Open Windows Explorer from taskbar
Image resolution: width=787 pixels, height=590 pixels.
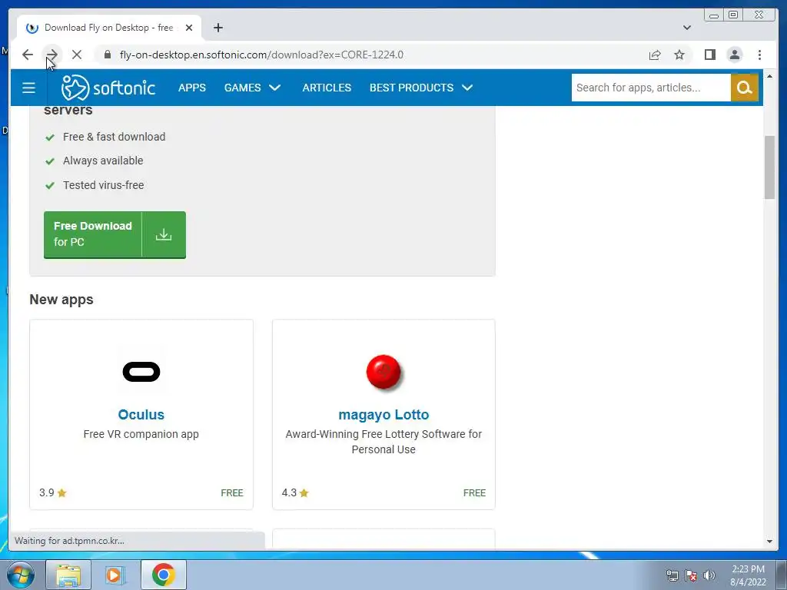pyautogui.click(x=68, y=575)
